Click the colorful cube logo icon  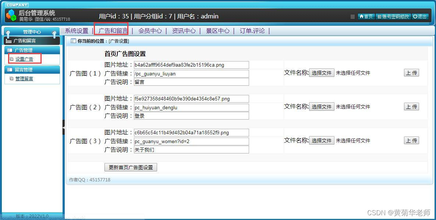coord(11,15)
